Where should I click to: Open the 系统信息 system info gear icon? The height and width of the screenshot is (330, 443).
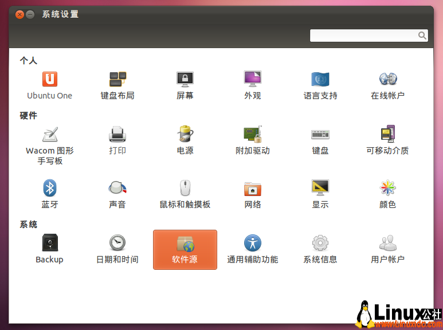pos(320,243)
